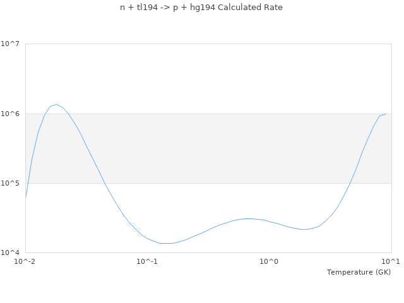
Task: Click the 10^1 x-axis tick label
Action: (391, 261)
